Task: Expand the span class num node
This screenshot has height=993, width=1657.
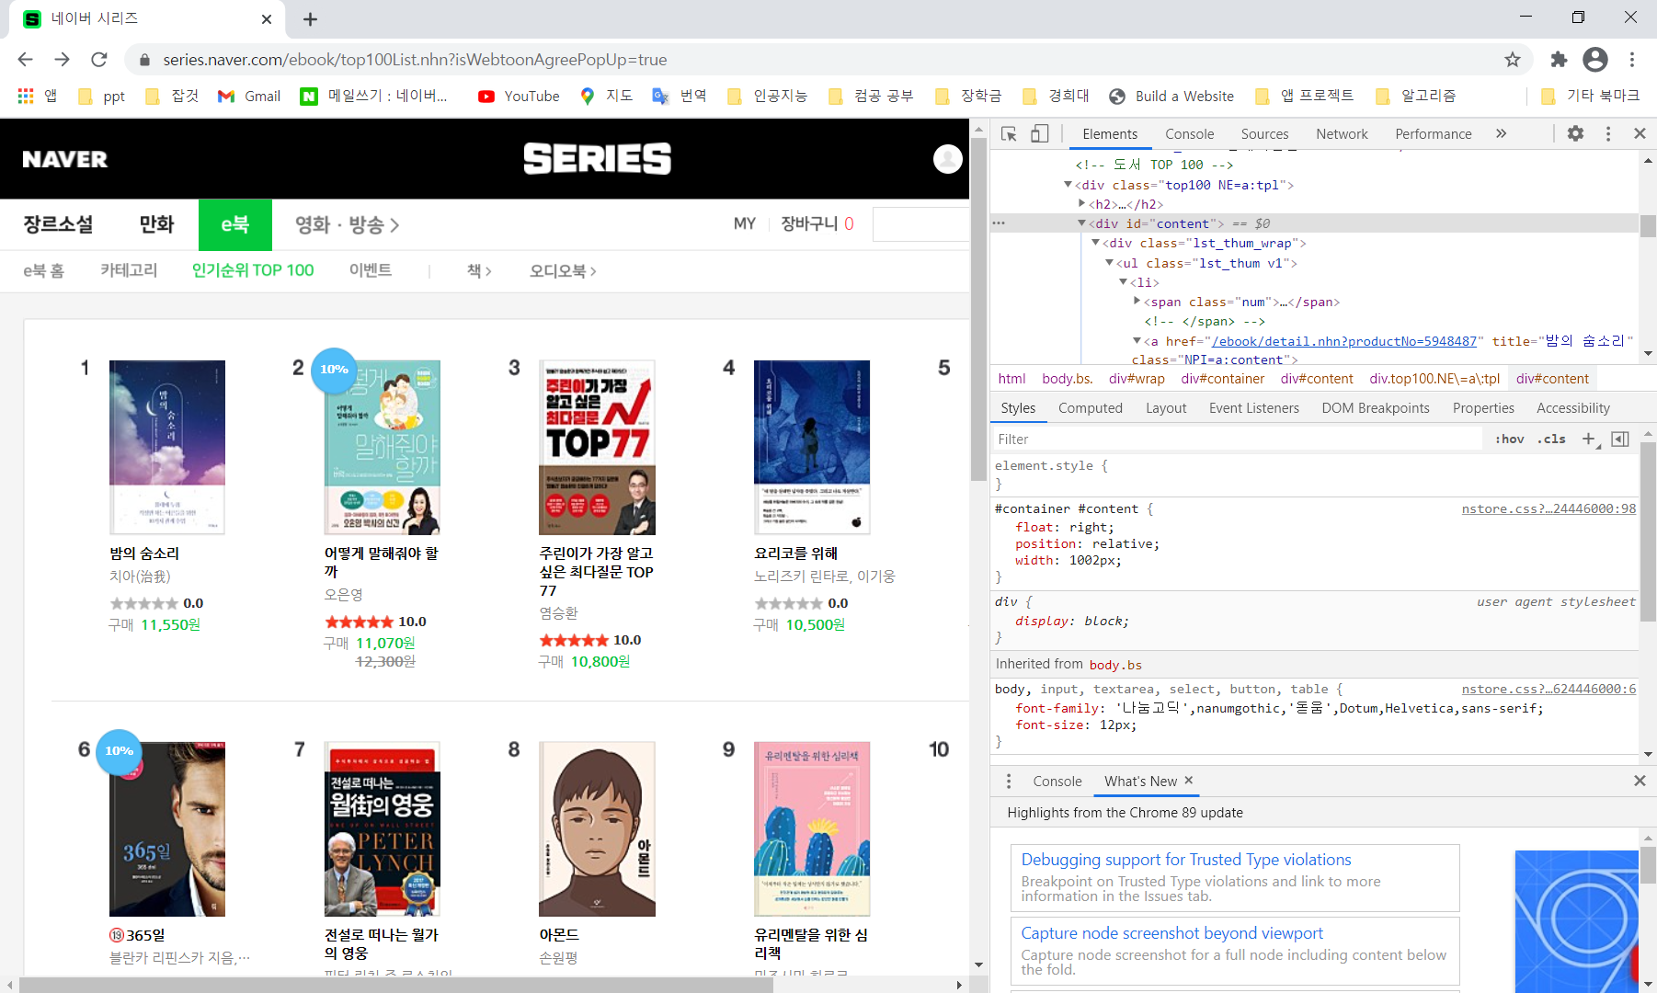Action: (1137, 302)
